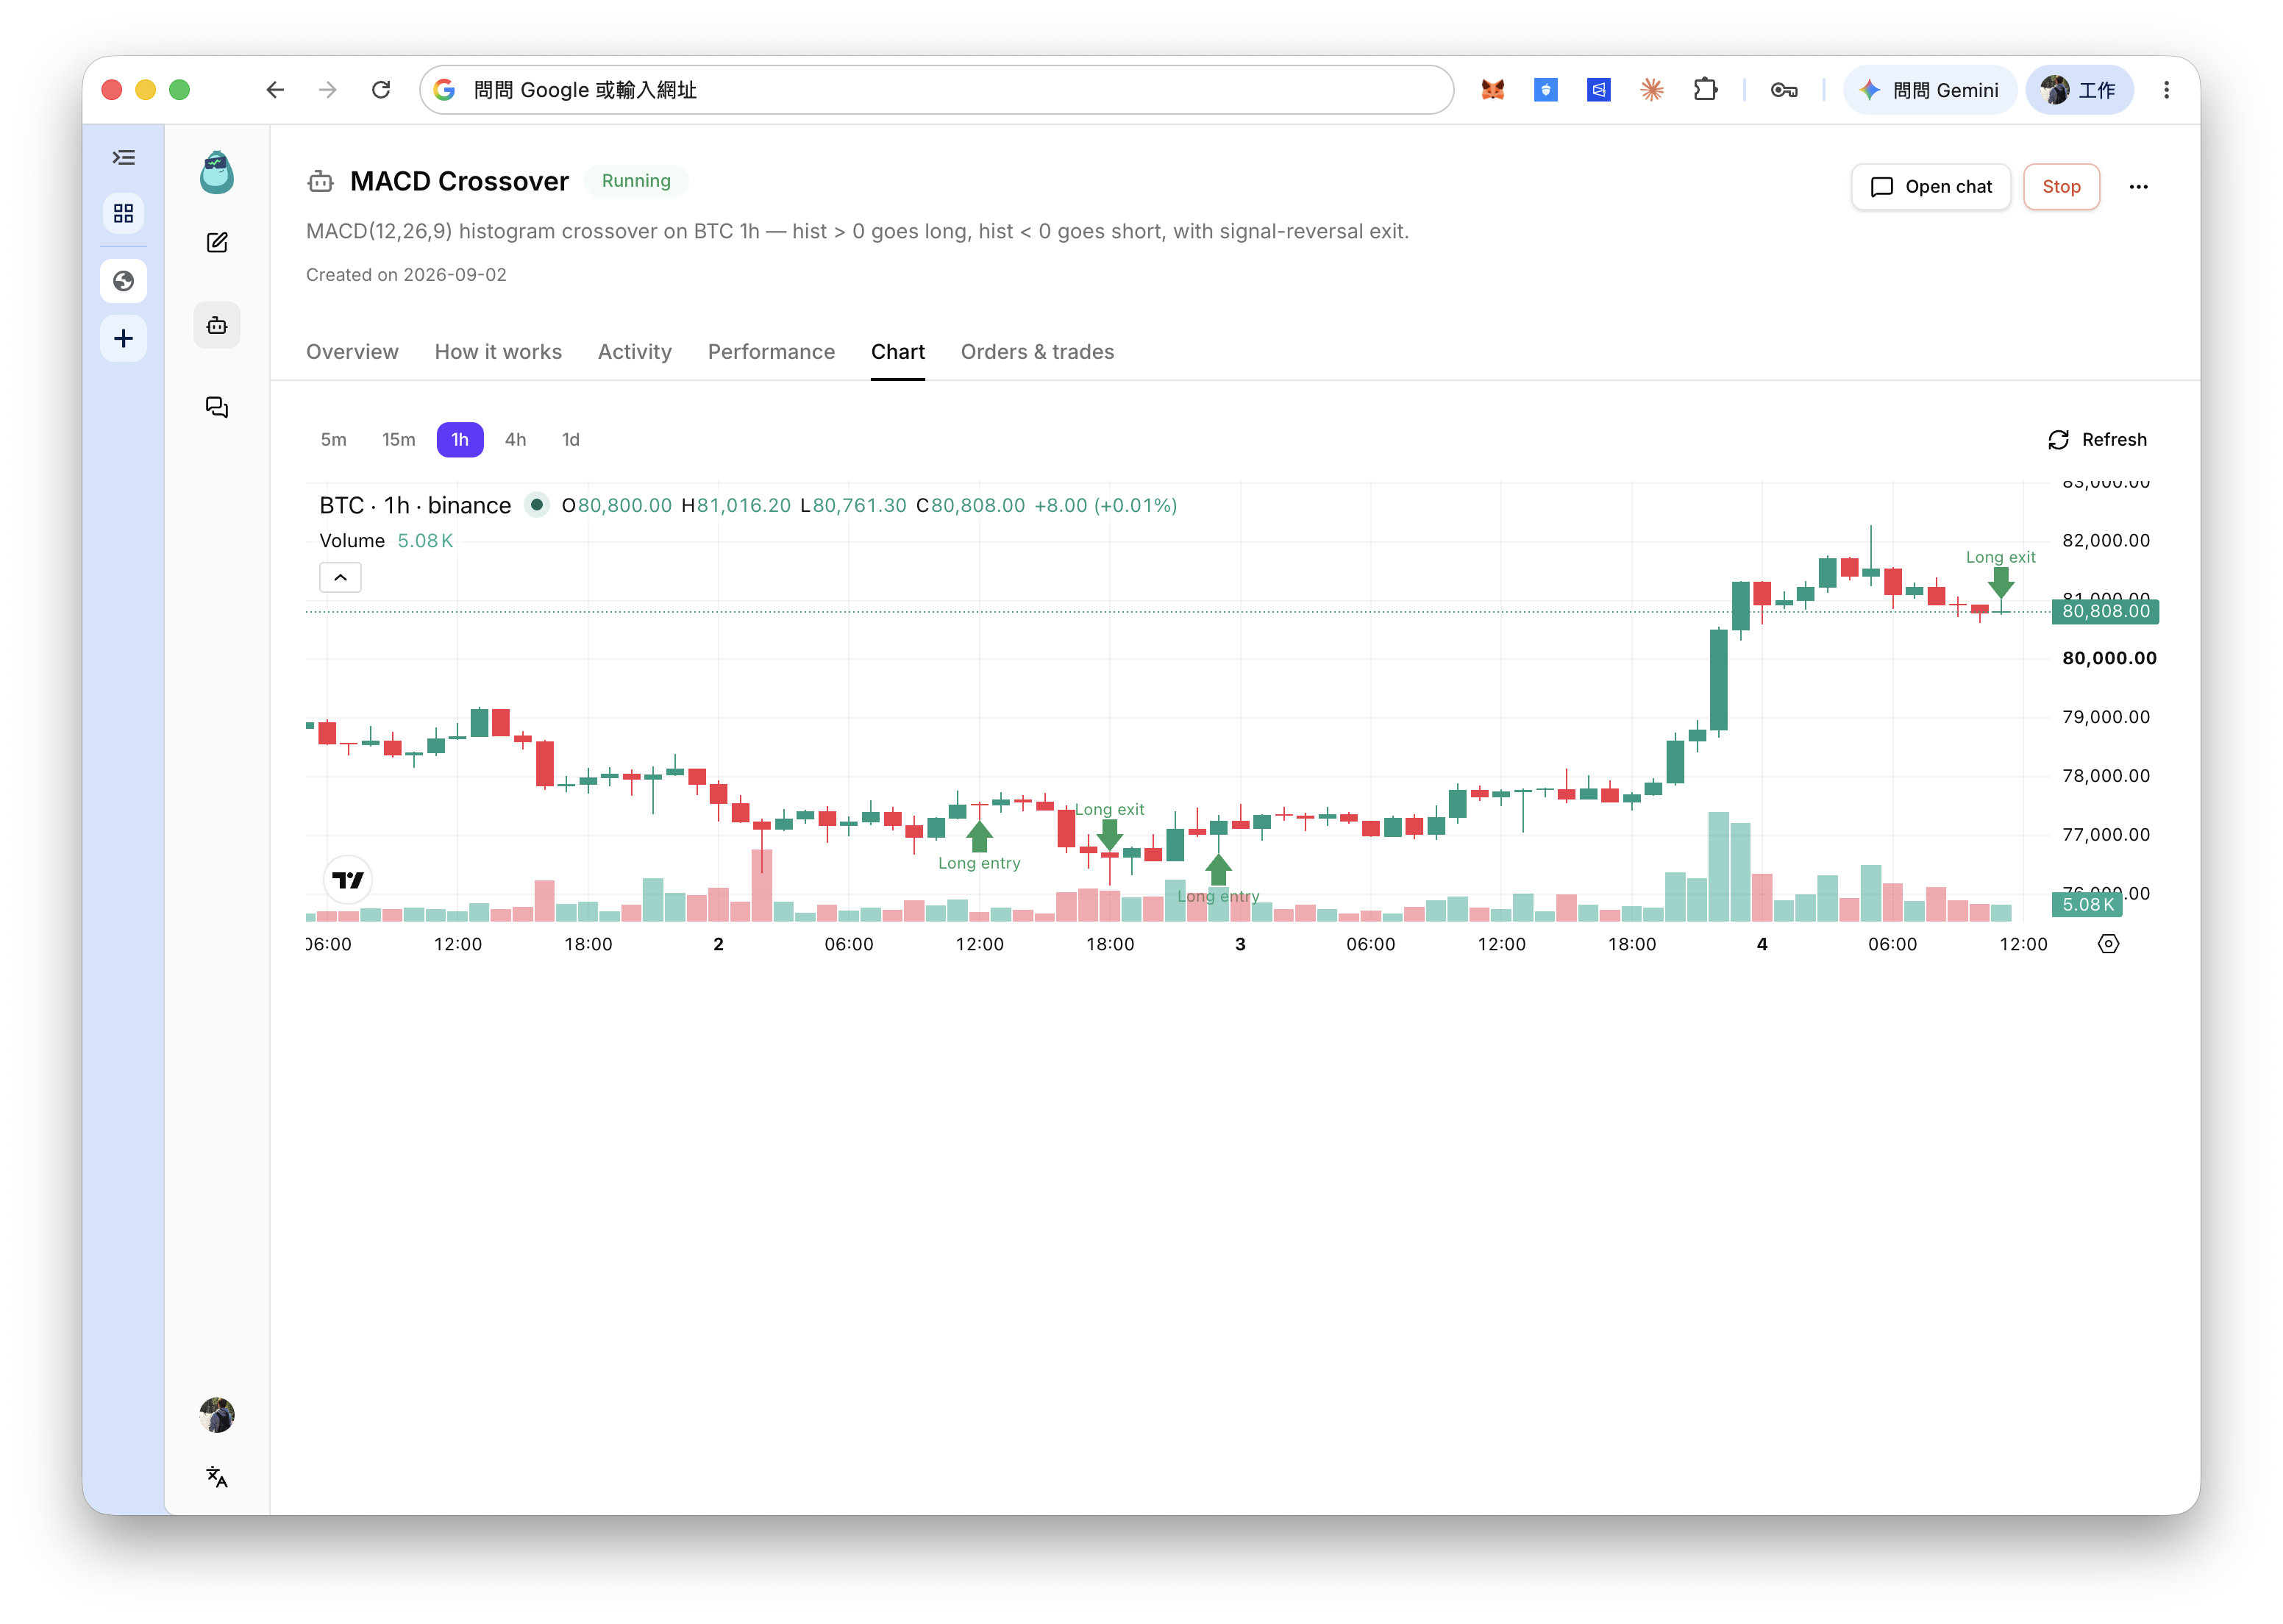Collapse the chart legend chevron
2283x1624 pixels.
(x=340, y=577)
